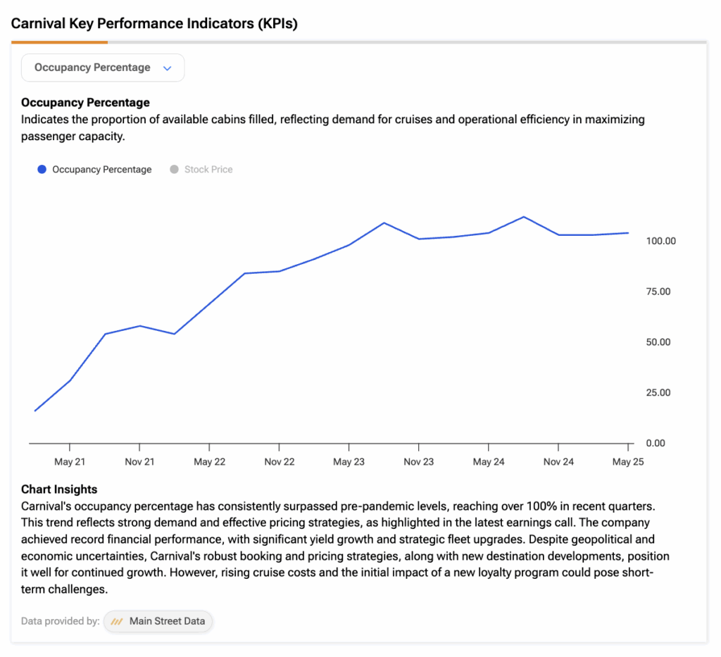Click the 50.00 y-axis value

(x=658, y=342)
